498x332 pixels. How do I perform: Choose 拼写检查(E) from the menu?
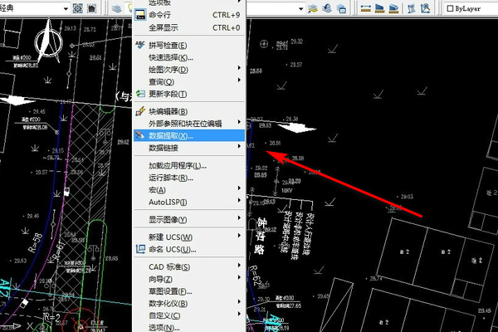coord(188,45)
